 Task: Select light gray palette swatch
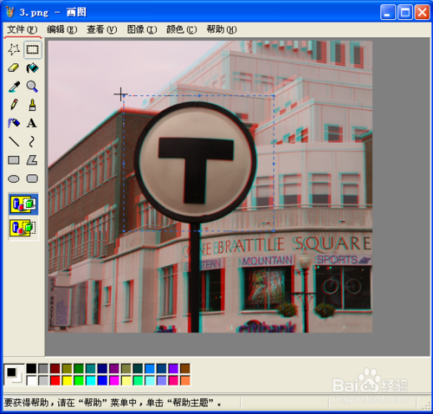click(43, 380)
